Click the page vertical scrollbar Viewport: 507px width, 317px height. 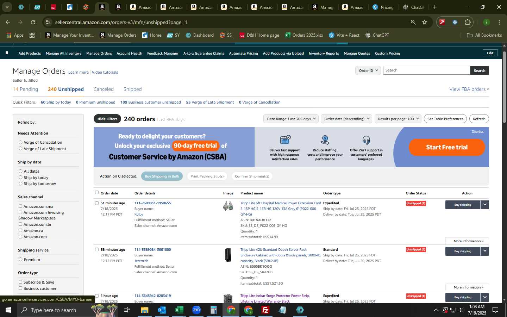pyautogui.click(x=504, y=88)
